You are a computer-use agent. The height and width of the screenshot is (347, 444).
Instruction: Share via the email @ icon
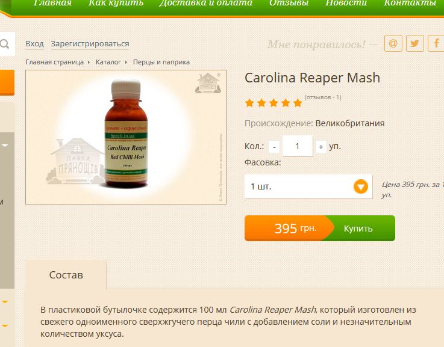393,43
